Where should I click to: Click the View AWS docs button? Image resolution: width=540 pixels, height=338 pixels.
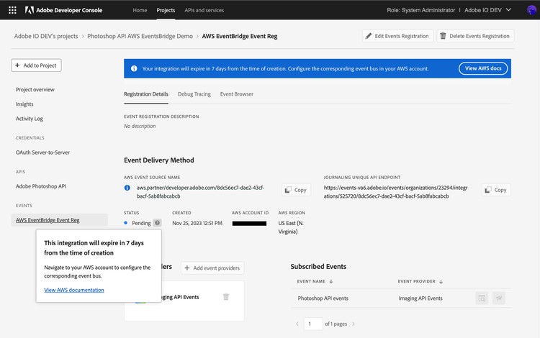pyautogui.click(x=484, y=68)
